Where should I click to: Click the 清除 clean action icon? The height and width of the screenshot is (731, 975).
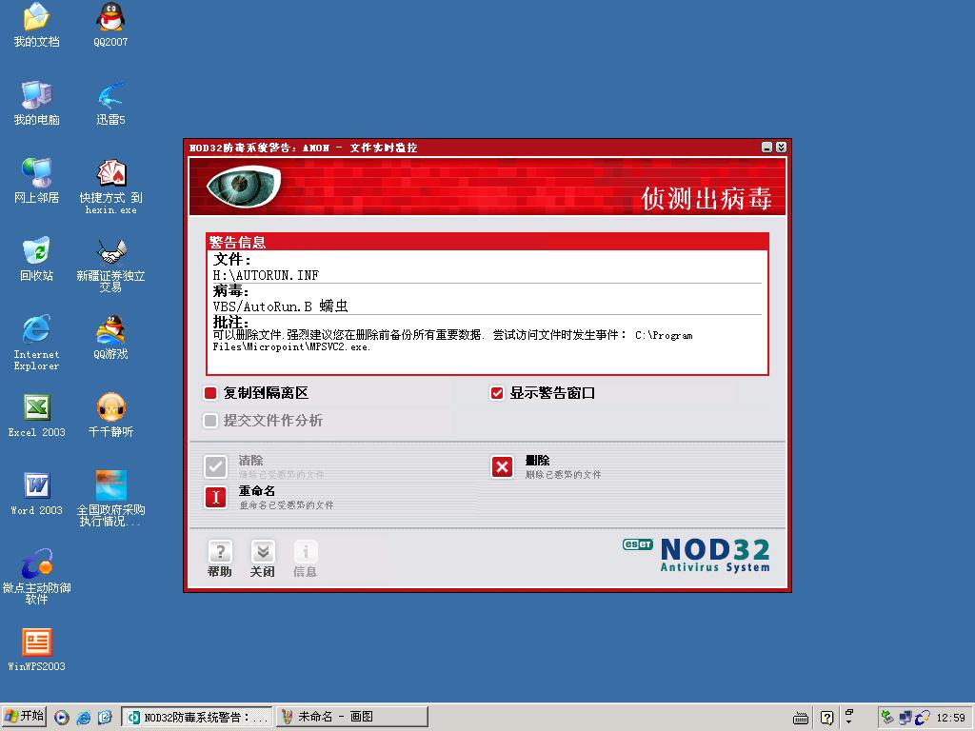click(216, 466)
